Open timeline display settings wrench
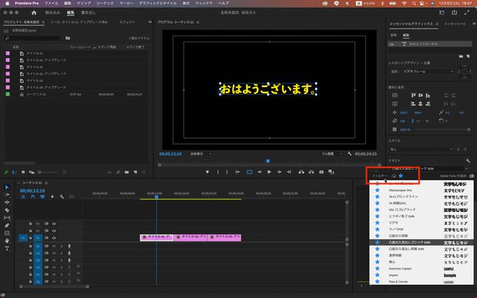 pos(62,196)
